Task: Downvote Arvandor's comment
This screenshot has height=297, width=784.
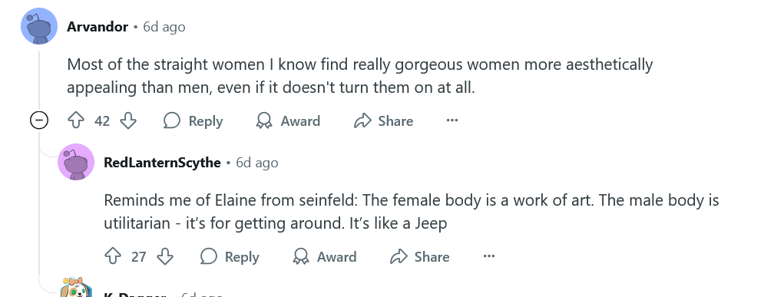Action: click(128, 120)
